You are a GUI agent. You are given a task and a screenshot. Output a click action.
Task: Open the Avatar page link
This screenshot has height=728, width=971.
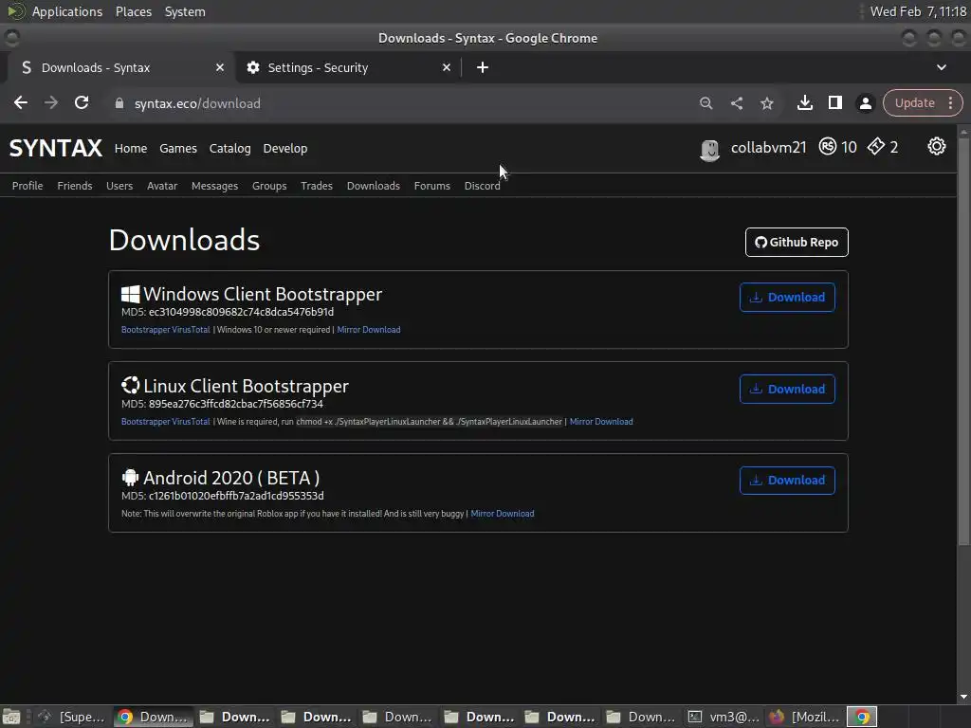pos(162,186)
